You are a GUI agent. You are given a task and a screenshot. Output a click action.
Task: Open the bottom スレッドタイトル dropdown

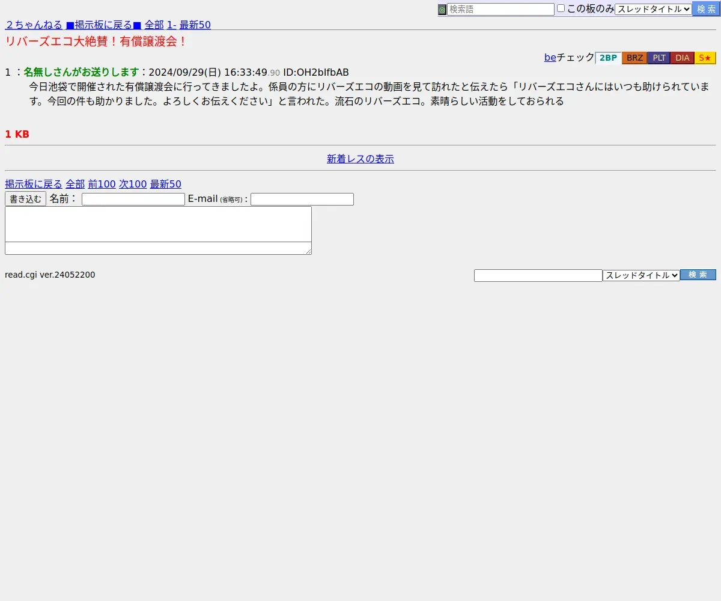tap(641, 275)
